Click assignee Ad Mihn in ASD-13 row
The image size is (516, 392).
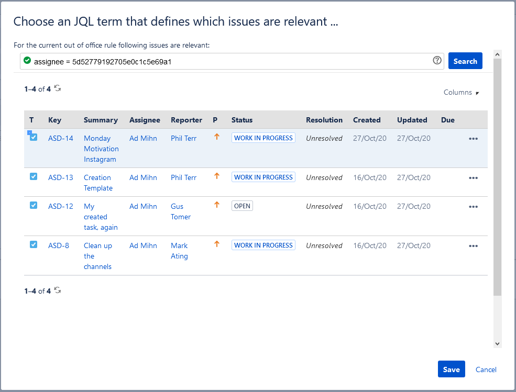(x=143, y=177)
